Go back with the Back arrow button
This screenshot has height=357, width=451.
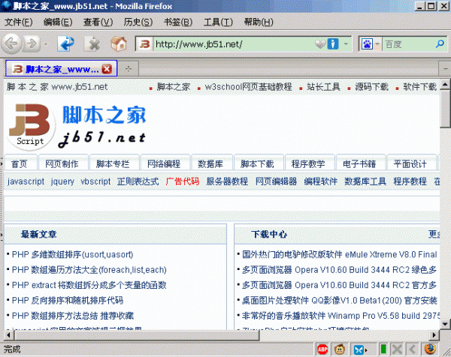click(11, 43)
